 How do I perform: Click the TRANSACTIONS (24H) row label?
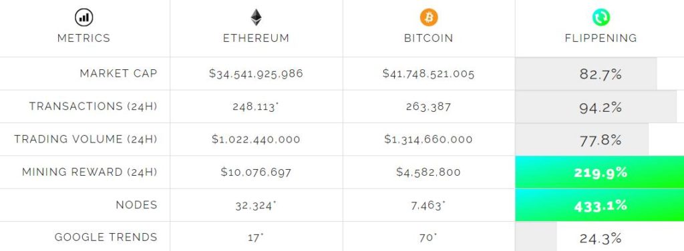(93, 107)
